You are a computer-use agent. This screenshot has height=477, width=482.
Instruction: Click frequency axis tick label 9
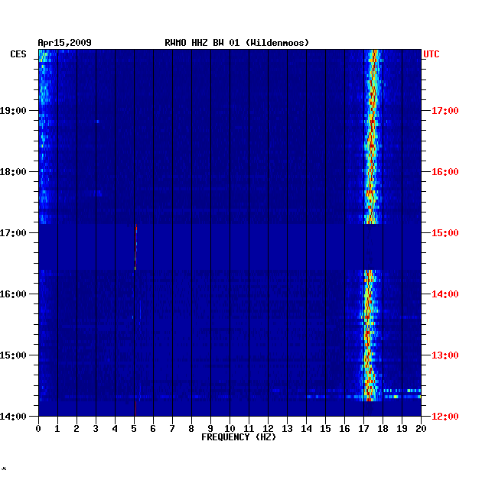pyautogui.click(x=210, y=429)
